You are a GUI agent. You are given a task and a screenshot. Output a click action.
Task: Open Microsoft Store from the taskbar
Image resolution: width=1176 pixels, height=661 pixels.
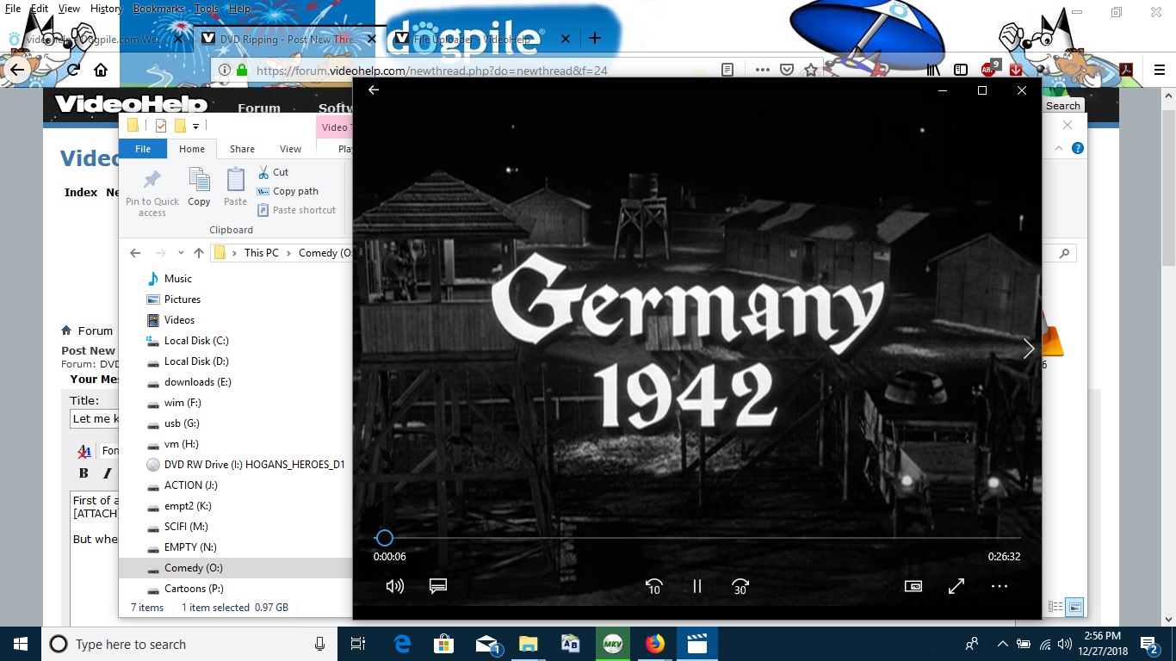pyautogui.click(x=443, y=644)
